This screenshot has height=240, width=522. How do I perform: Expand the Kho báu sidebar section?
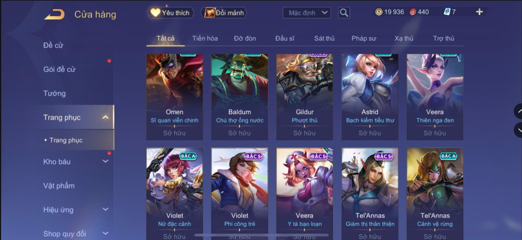105,161
